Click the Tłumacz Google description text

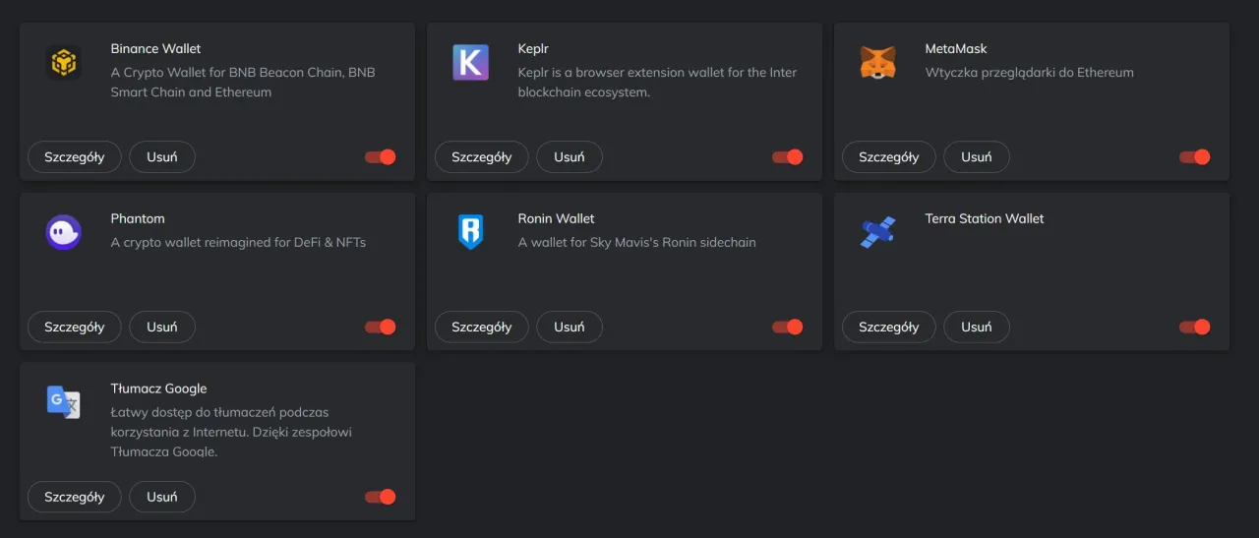(231, 432)
